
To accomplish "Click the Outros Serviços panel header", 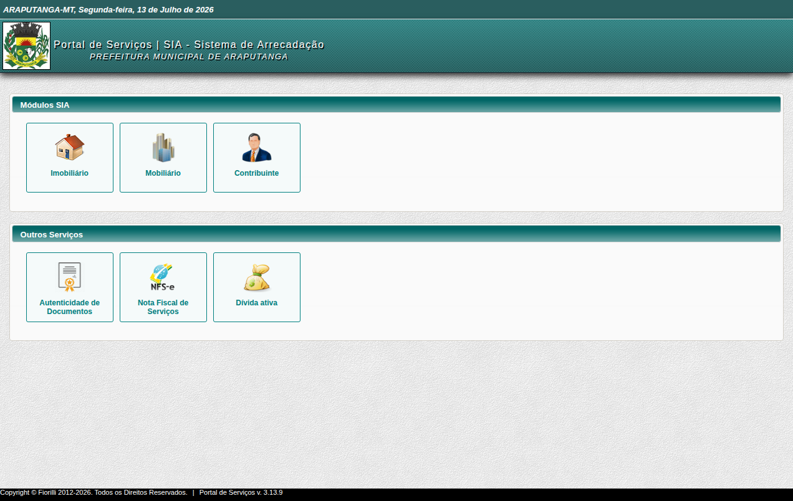I will (x=396, y=234).
